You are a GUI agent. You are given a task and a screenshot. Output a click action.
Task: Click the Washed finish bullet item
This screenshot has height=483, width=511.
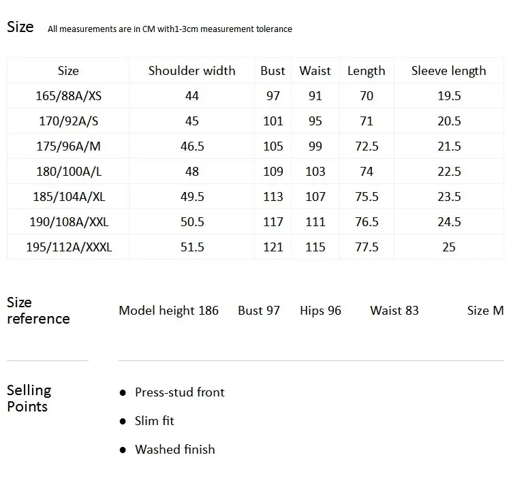tap(175, 450)
